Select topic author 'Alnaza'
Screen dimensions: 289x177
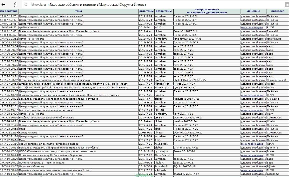click(x=158, y=133)
